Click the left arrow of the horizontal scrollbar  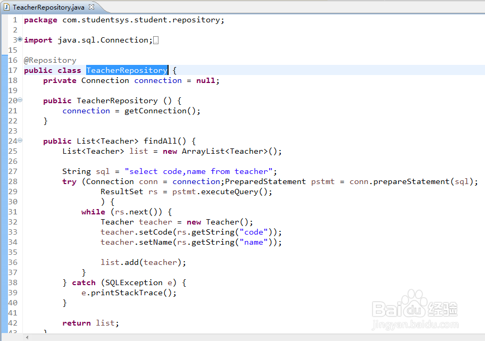[x=27, y=337]
